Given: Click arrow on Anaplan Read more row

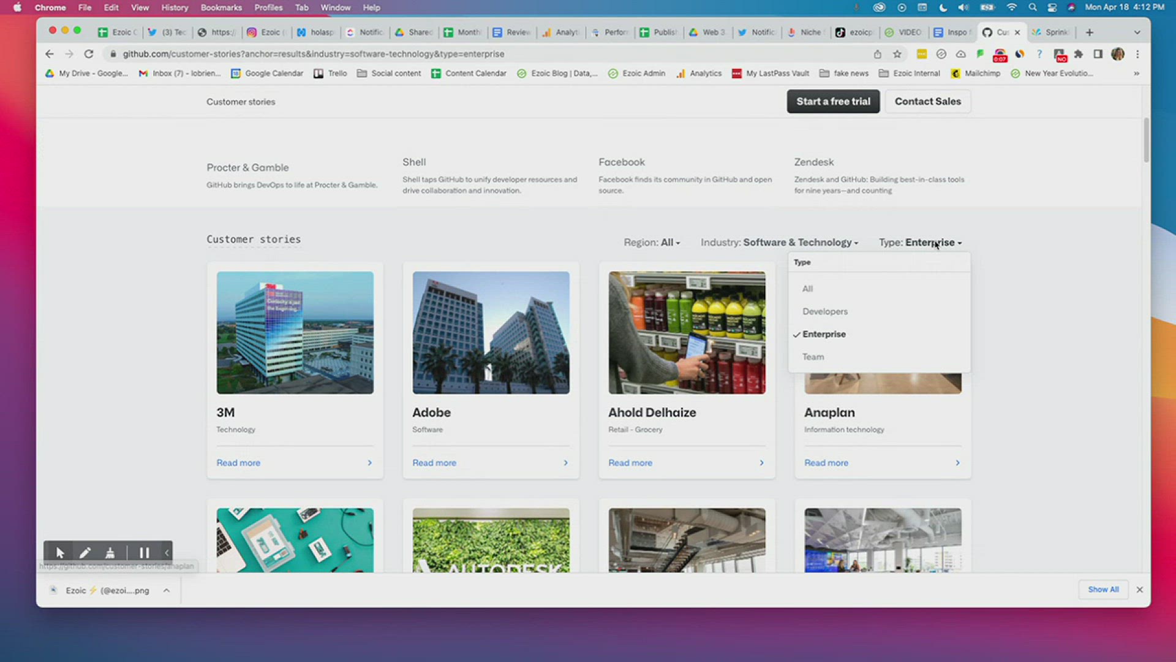Looking at the screenshot, I should (957, 463).
